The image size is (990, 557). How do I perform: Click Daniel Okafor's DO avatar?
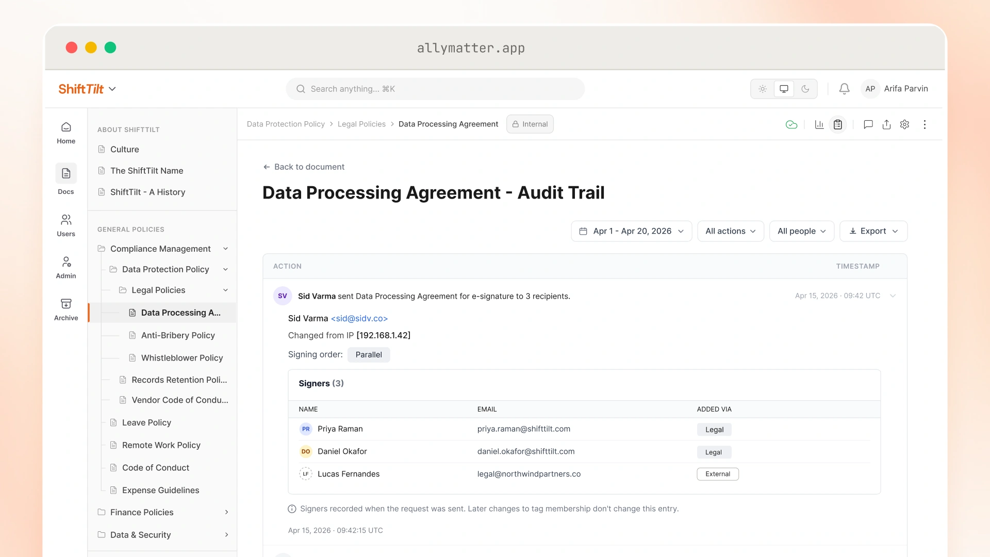pos(306,452)
